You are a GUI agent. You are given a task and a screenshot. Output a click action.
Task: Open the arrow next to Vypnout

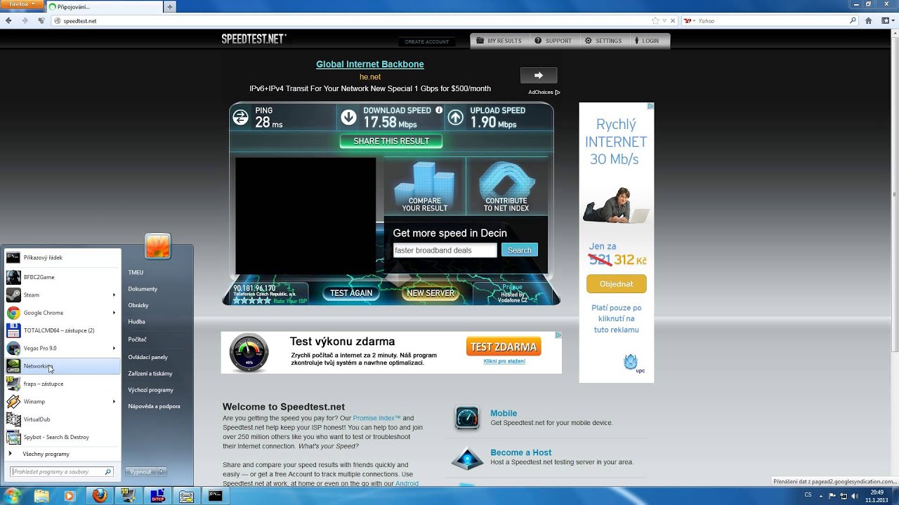click(162, 472)
